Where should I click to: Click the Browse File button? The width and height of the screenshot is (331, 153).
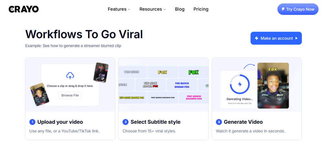(x=70, y=95)
